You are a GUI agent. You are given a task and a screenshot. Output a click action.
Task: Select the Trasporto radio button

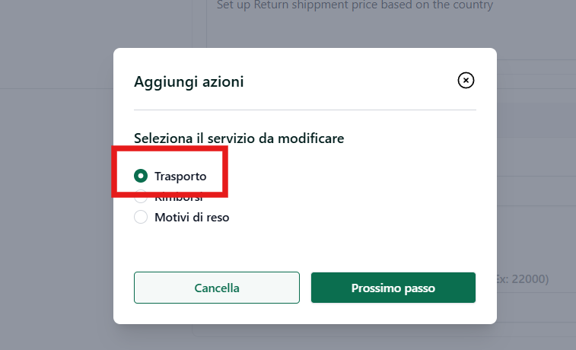(x=141, y=176)
